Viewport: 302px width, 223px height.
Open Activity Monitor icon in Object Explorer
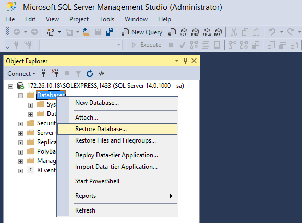(x=101, y=73)
